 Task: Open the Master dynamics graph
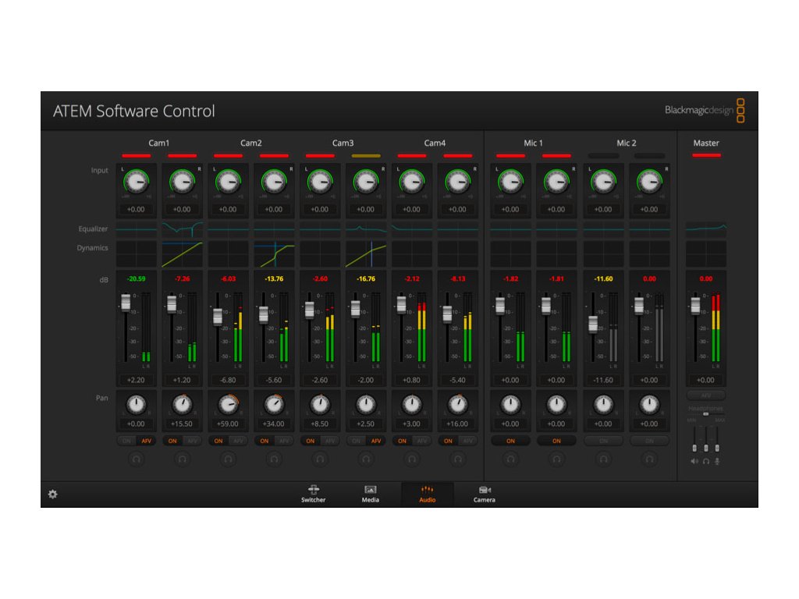[x=705, y=254]
